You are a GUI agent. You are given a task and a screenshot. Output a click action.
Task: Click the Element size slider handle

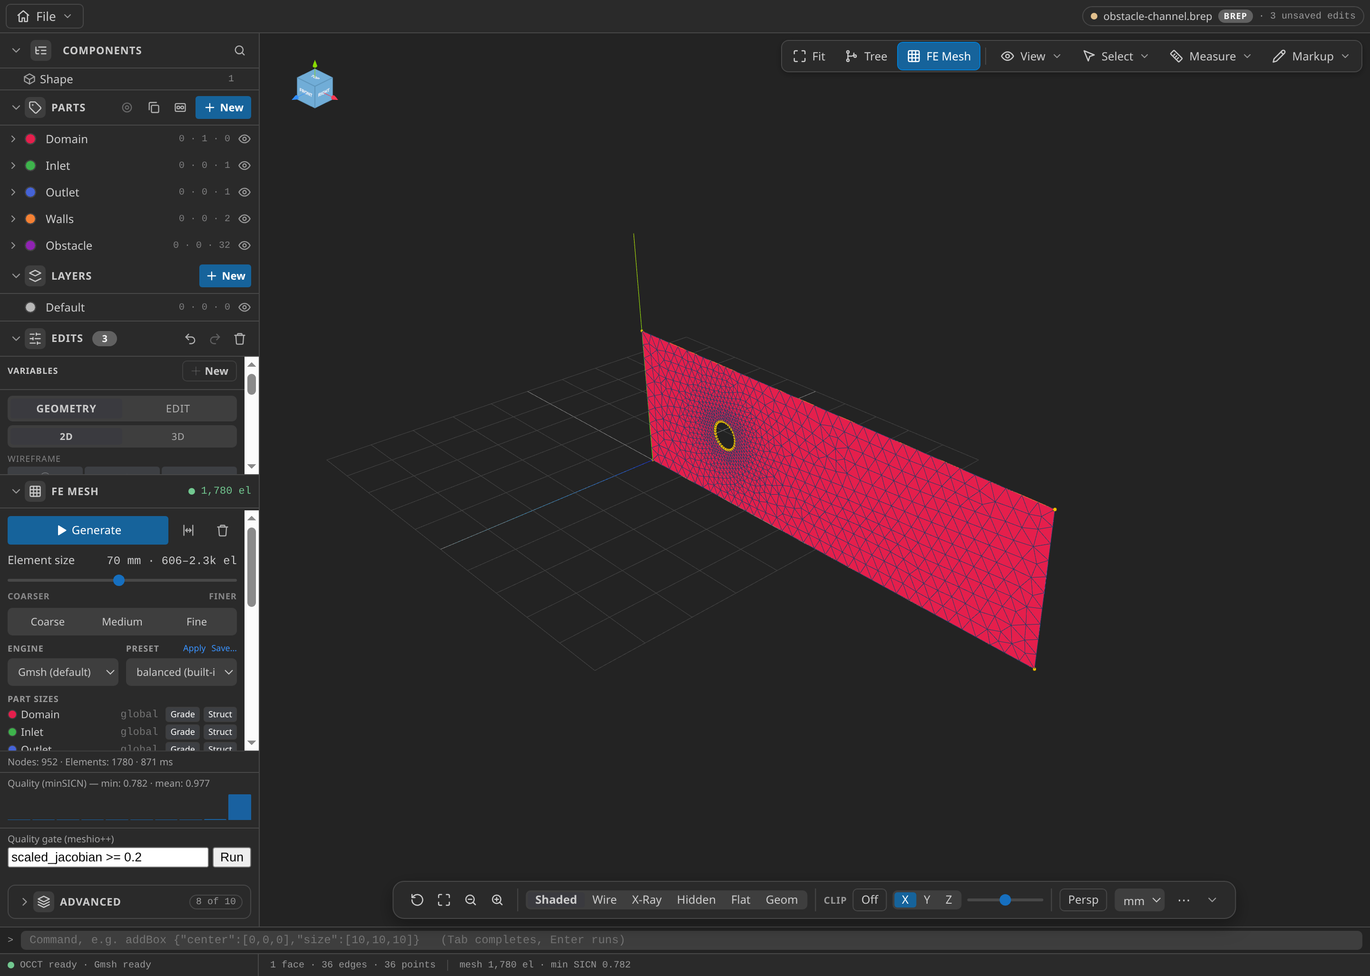(119, 581)
